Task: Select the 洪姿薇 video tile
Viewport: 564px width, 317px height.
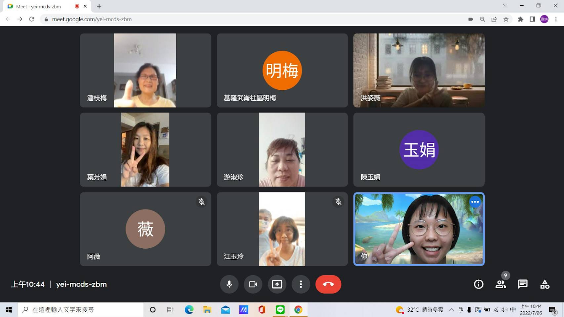Action: point(419,70)
